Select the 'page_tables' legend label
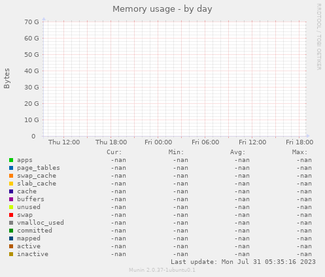The image size is (325, 277). click(x=39, y=168)
